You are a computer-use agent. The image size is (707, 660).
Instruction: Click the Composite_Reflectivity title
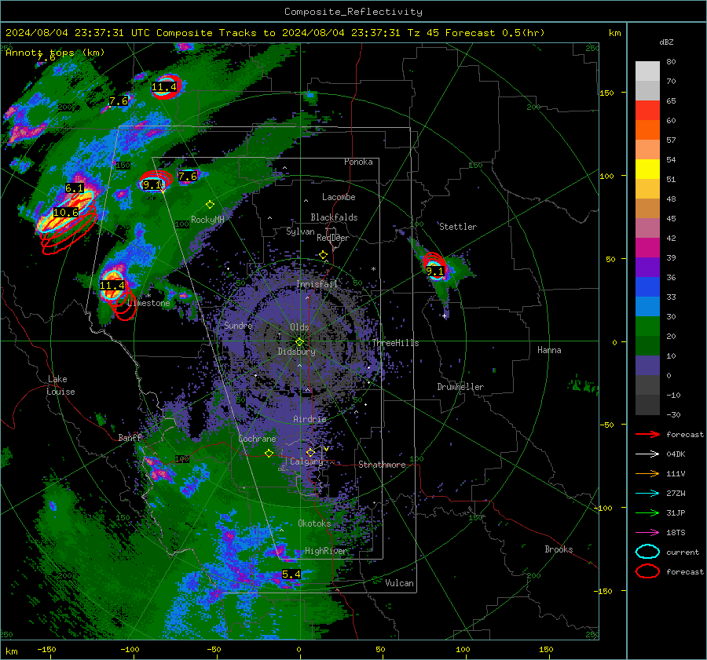pyautogui.click(x=353, y=12)
